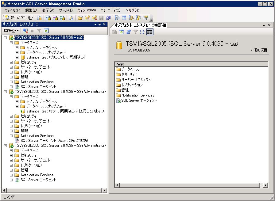The height and width of the screenshot is (201, 275).
Task: Refresh the Object Explorer details pane
Action: [x=121, y=32]
